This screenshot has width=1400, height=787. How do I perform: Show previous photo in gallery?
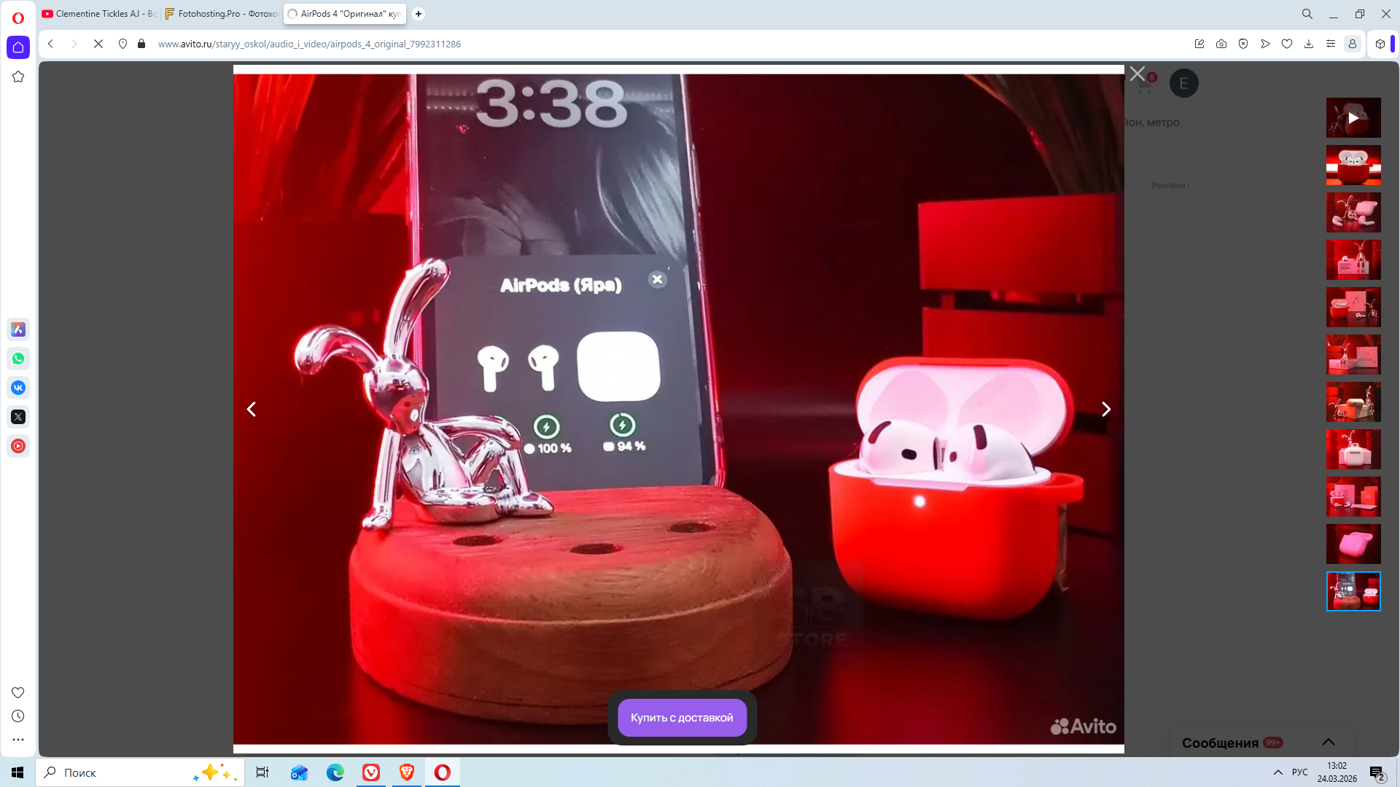pyautogui.click(x=252, y=410)
